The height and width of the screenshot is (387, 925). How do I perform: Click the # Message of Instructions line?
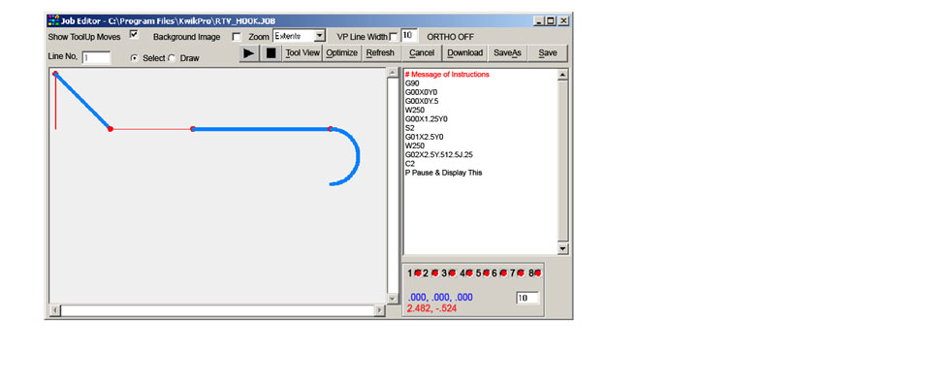[447, 75]
